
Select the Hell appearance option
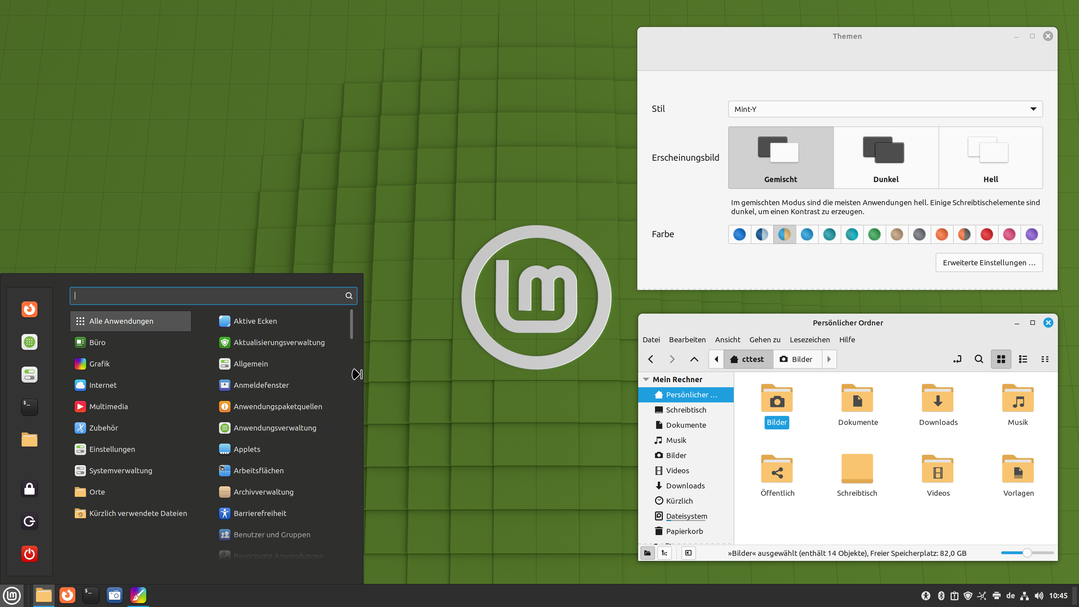[x=990, y=158]
